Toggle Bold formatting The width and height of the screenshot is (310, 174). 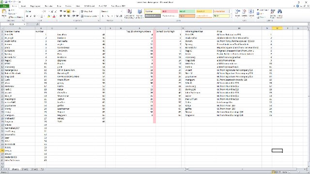[x=27, y=16]
